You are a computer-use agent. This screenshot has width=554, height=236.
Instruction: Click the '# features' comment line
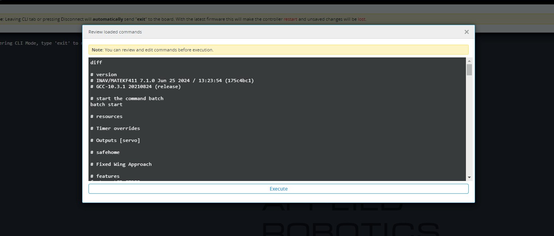pos(105,176)
